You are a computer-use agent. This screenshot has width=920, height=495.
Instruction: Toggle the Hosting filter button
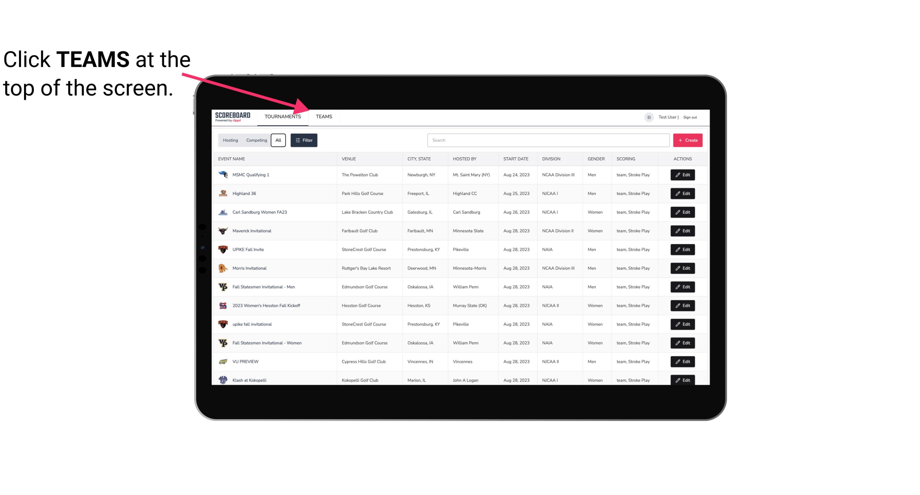(x=230, y=140)
